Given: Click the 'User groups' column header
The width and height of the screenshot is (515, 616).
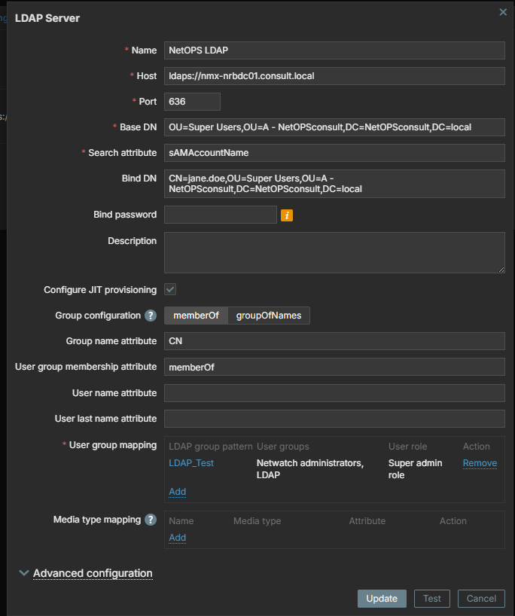Looking at the screenshot, I should (283, 447).
